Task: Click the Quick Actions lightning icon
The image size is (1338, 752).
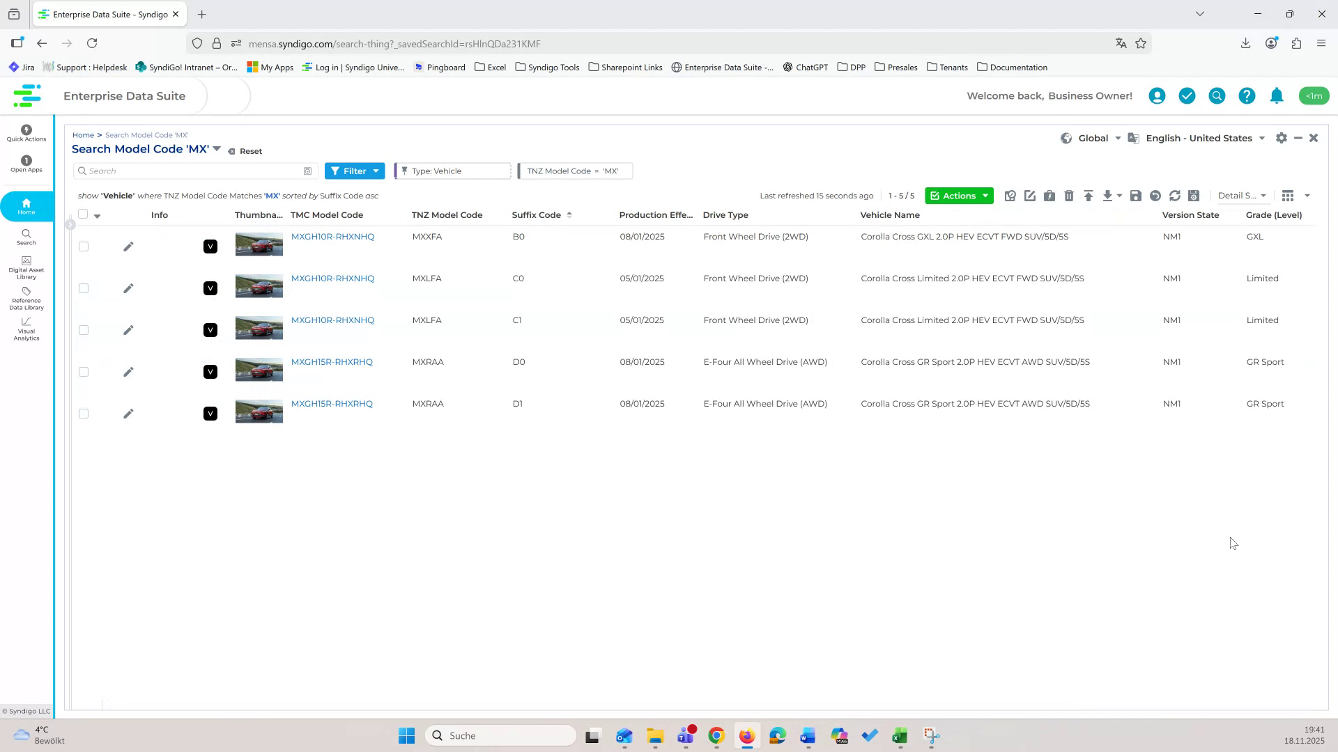Action: pyautogui.click(x=26, y=130)
